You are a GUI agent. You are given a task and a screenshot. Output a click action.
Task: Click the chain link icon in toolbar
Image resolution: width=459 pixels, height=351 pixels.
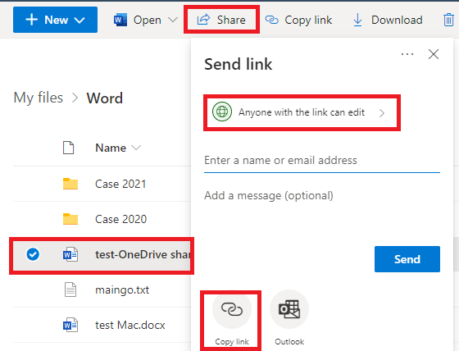pyautogui.click(x=272, y=20)
